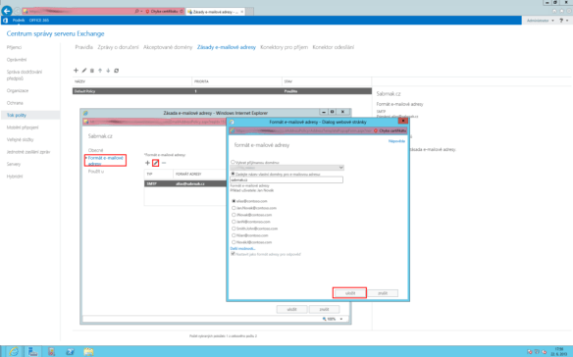This screenshot has height=357, width=573.
Task: Click into the custom domain name input field
Action: (286, 179)
